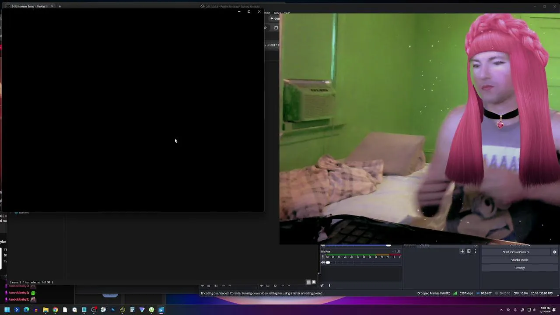The image size is (560, 315).
Task: Remove transition with trash icon
Action: click(469, 251)
